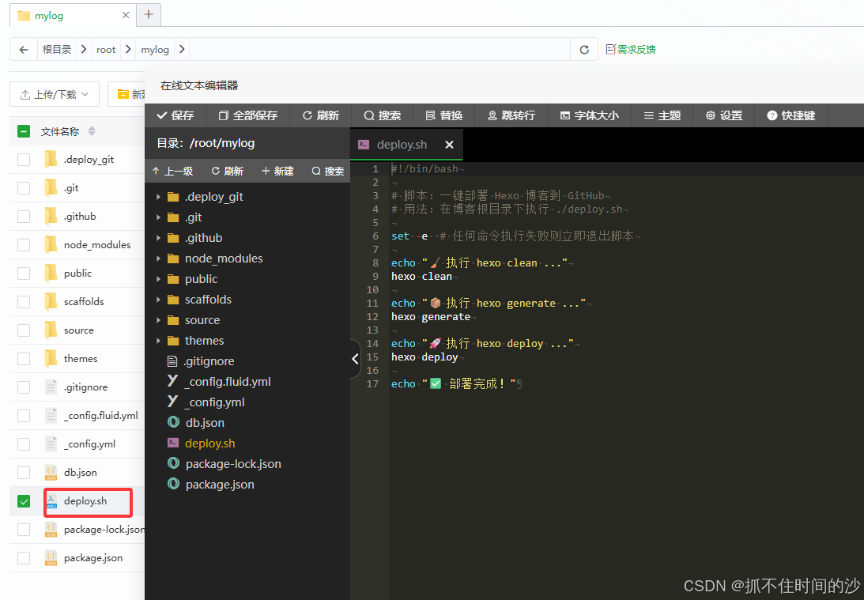Close the mylog browser tab
Screen dimensions: 864x600
pos(126,16)
